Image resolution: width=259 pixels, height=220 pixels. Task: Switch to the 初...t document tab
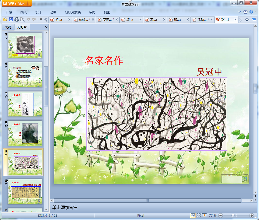59,20
